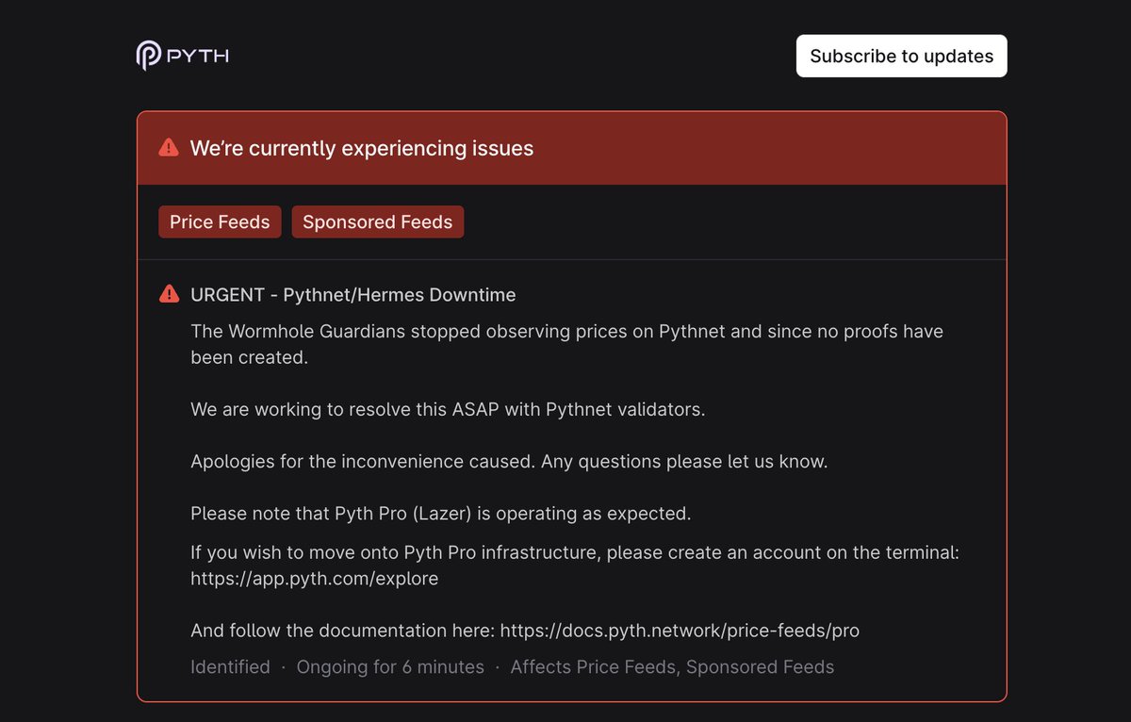This screenshot has height=722, width=1131.
Task: Open the Subscribe to updates button
Action: click(x=901, y=56)
